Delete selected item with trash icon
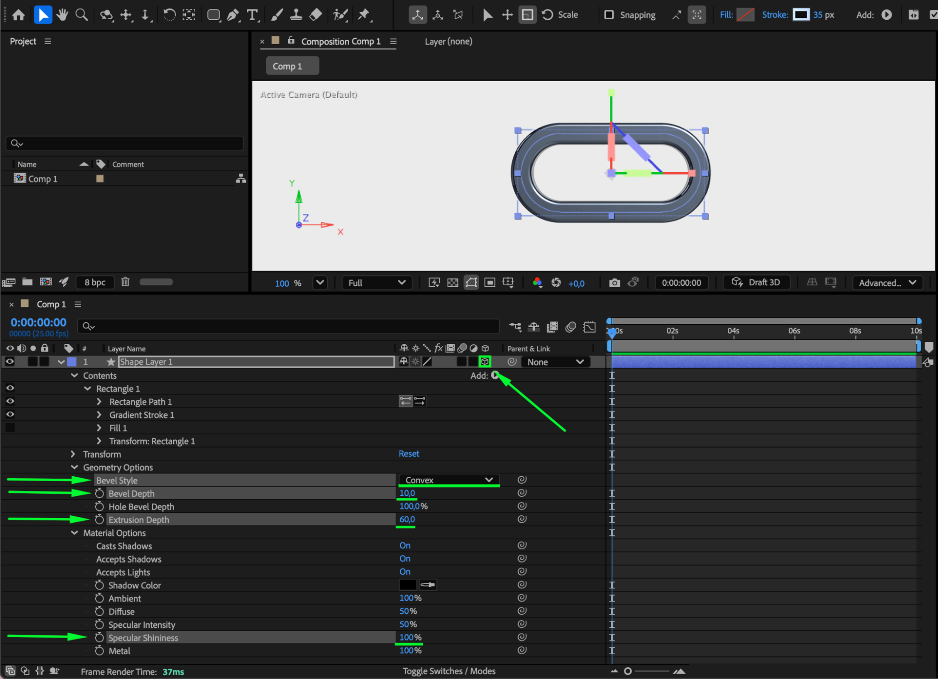 [x=125, y=282]
